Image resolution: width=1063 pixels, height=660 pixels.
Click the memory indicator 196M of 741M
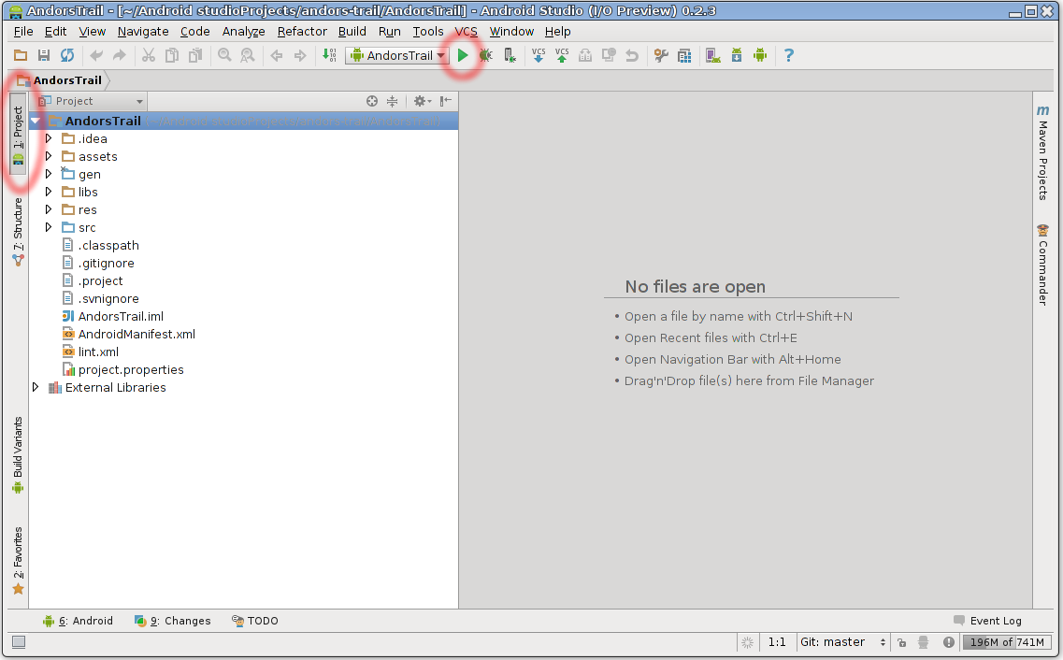tap(1007, 641)
